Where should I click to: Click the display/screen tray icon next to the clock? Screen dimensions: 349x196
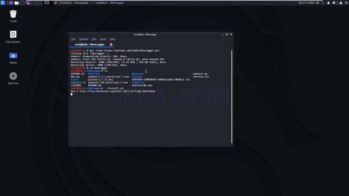(317, 3)
